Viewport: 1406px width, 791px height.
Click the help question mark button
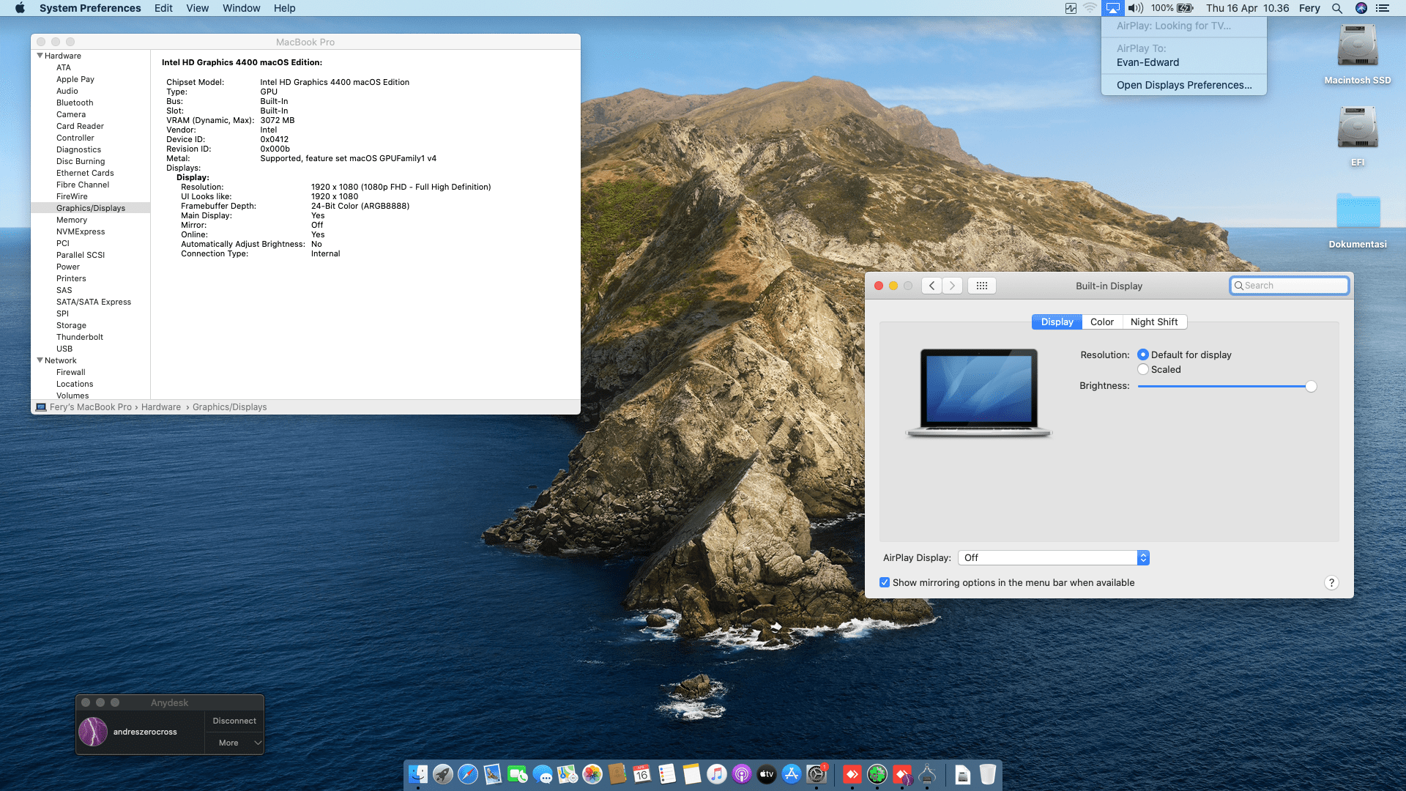1331,582
